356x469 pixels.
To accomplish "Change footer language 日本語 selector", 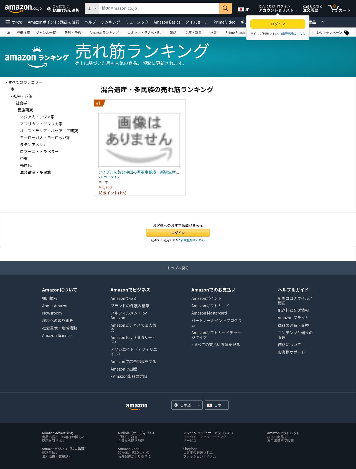I will (x=187, y=405).
